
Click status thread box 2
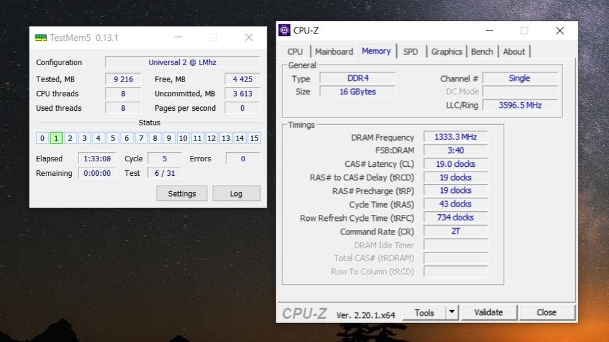click(x=70, y=138)
